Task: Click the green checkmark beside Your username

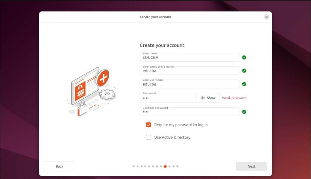Action: 244,84
